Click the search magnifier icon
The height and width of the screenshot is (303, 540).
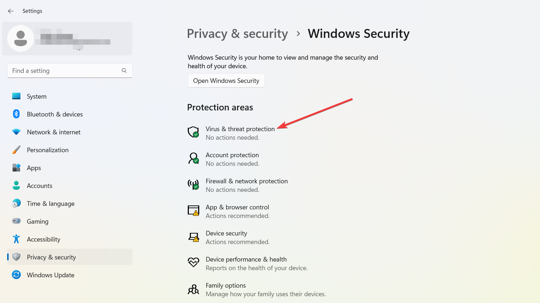pos(124,71)
